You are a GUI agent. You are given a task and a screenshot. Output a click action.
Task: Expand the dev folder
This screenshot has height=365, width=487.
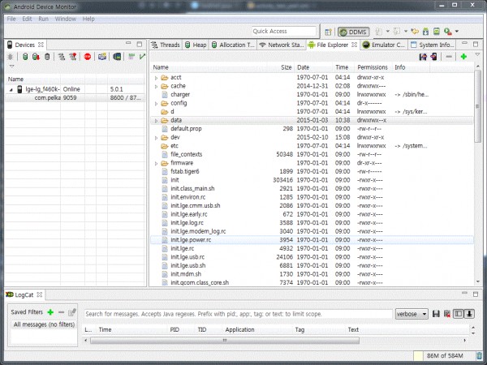(156, 138)
